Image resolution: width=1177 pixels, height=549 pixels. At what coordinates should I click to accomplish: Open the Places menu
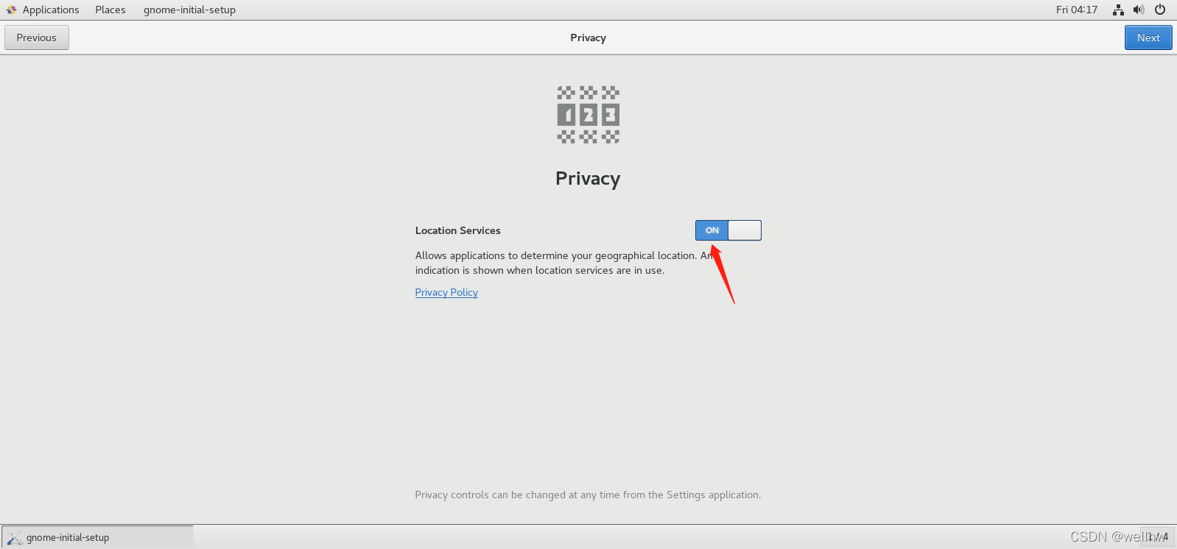tap(110, 10)
